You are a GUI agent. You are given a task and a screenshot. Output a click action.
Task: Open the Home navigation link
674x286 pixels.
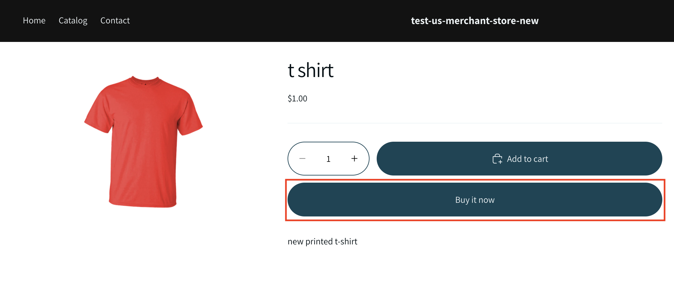tap(34, 20)
